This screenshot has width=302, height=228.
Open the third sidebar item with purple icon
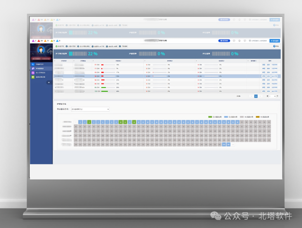[41, 73]
